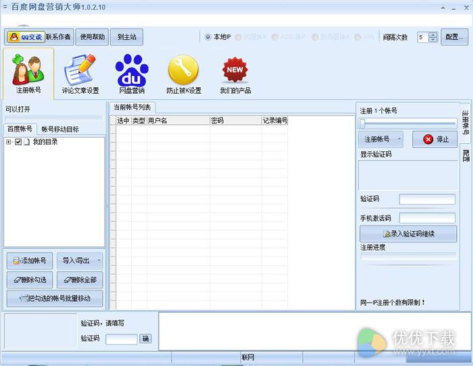Click the 间隔次数 value field
The height and width of the screenshot is (366, 473).
click(423, 37)
